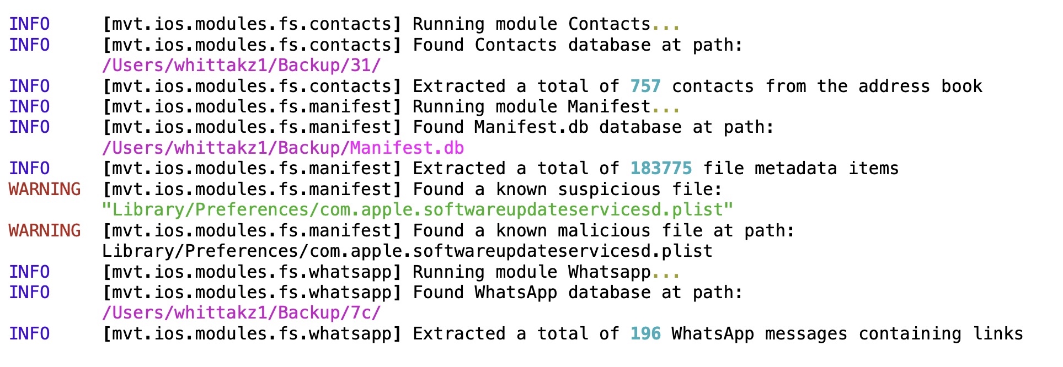Click "Found Contacts database at path" text
1063x367 pixels.
(x=578, y=45)
